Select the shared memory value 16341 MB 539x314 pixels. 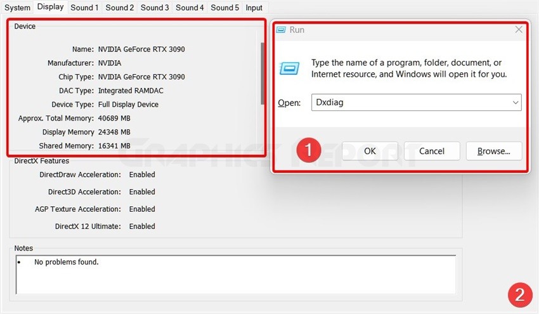tap(114, 145)
